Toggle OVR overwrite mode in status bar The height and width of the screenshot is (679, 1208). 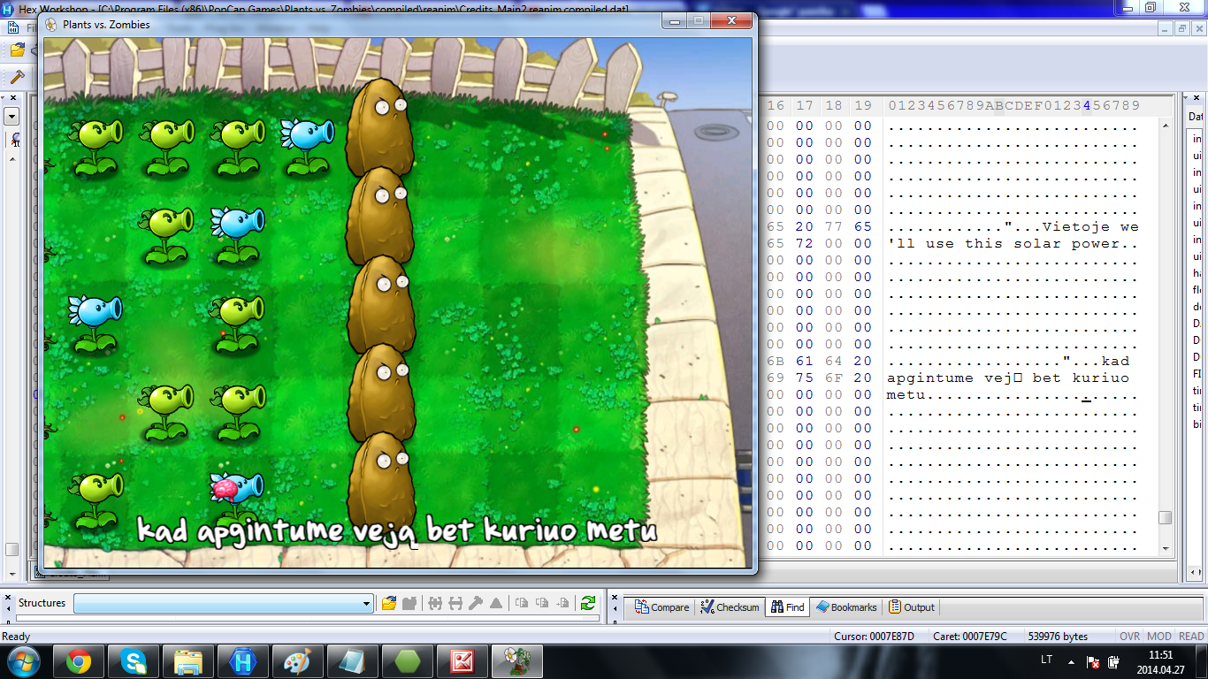tap(1129, 637)
